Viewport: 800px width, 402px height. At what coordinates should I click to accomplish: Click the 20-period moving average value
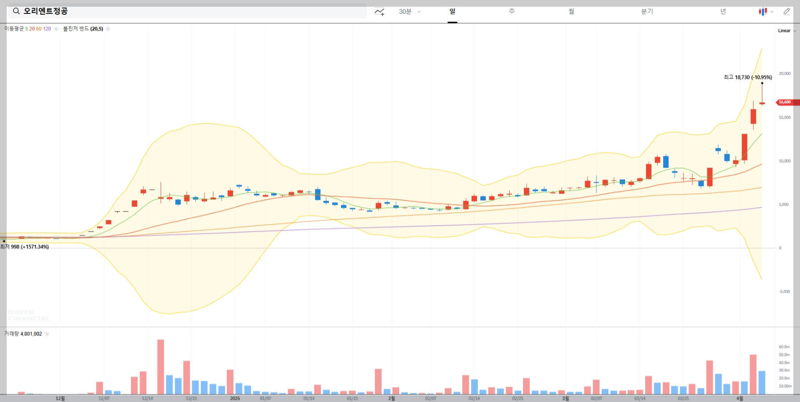(32, 29)
